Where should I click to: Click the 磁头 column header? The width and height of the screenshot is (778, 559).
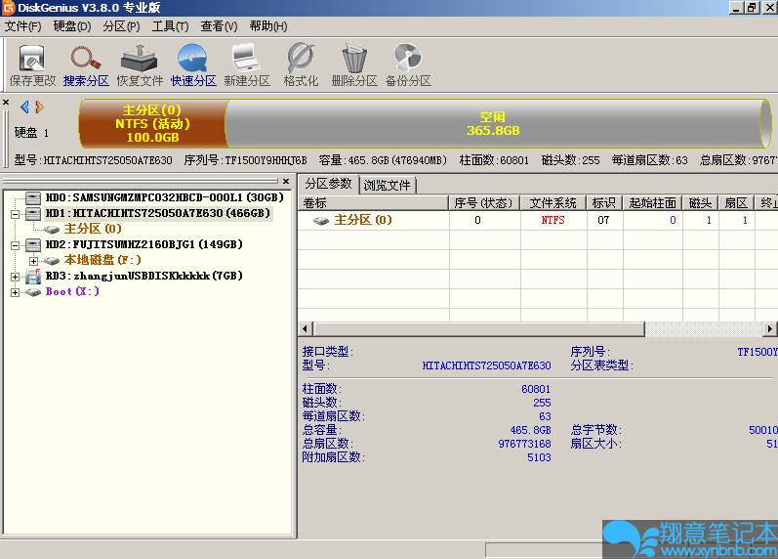[x=701, y=202]
